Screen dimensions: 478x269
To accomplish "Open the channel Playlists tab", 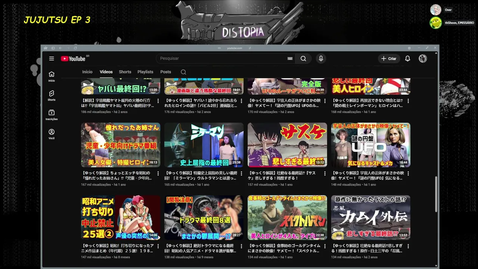I will click(145, 72).
